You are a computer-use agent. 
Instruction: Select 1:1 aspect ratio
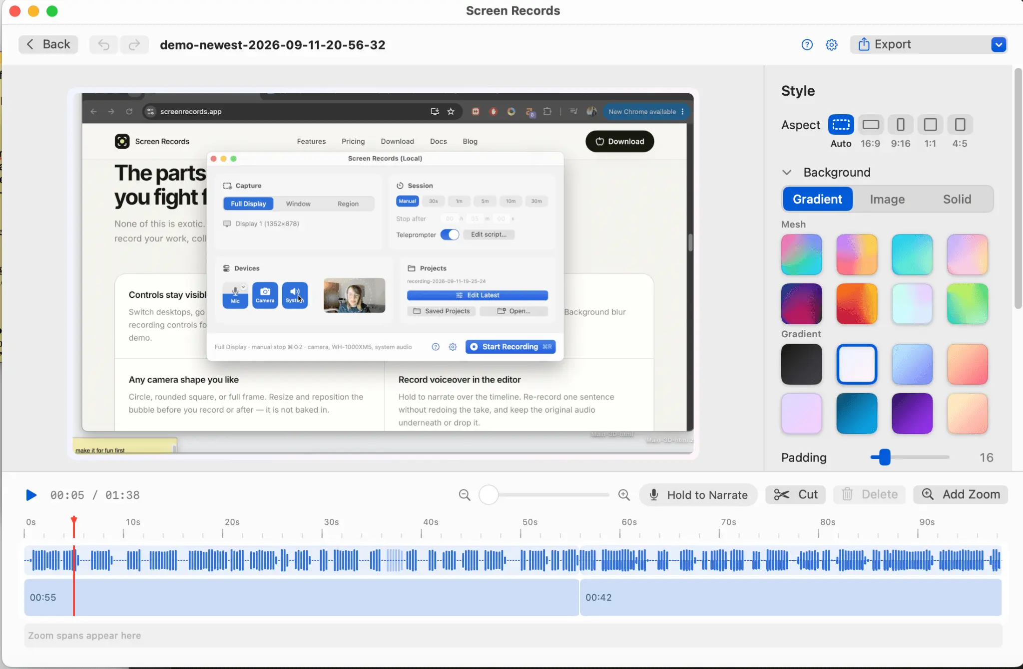pos(930,125)
